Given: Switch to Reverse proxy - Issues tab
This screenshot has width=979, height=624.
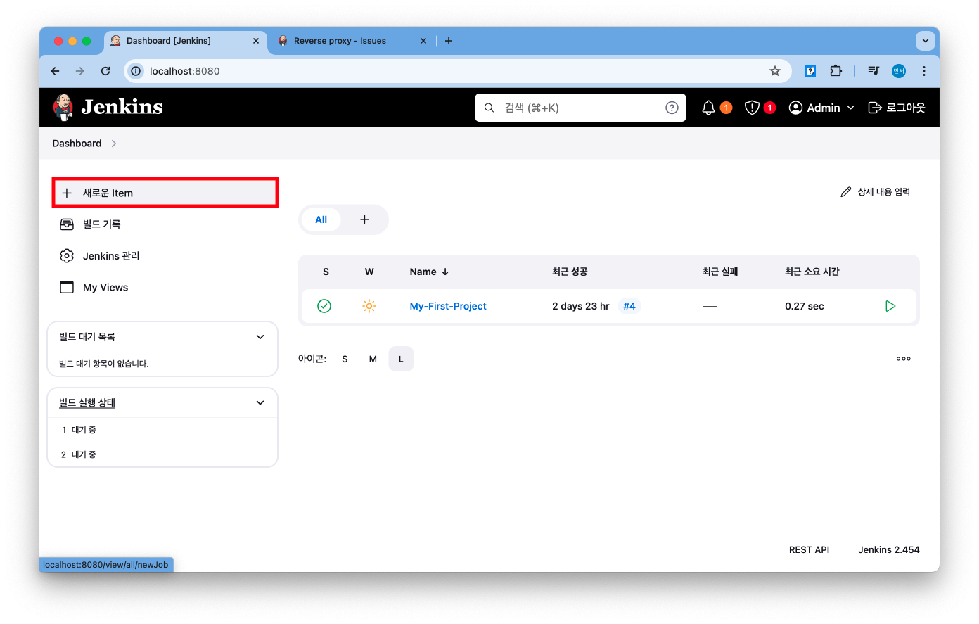Looking at the screenshot, I should [350, 41].
